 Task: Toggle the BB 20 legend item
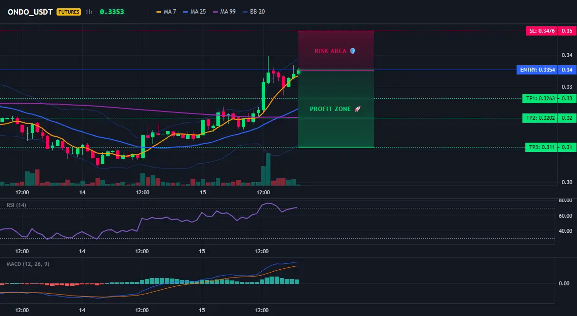(x=254, y=12)
